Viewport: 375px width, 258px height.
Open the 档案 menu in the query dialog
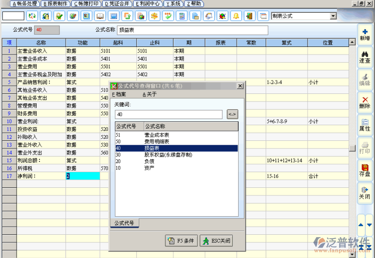pyautogui.click(x=119, y=94)
